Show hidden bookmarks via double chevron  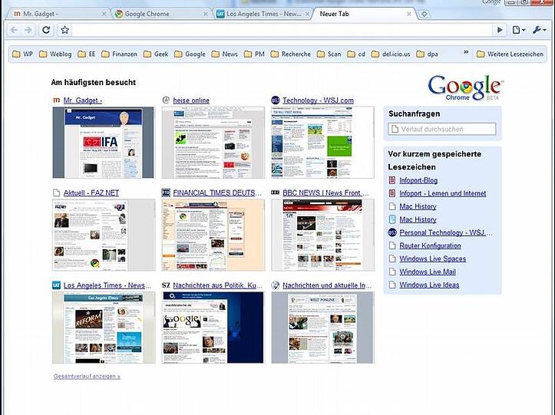(x=466, y=52)
